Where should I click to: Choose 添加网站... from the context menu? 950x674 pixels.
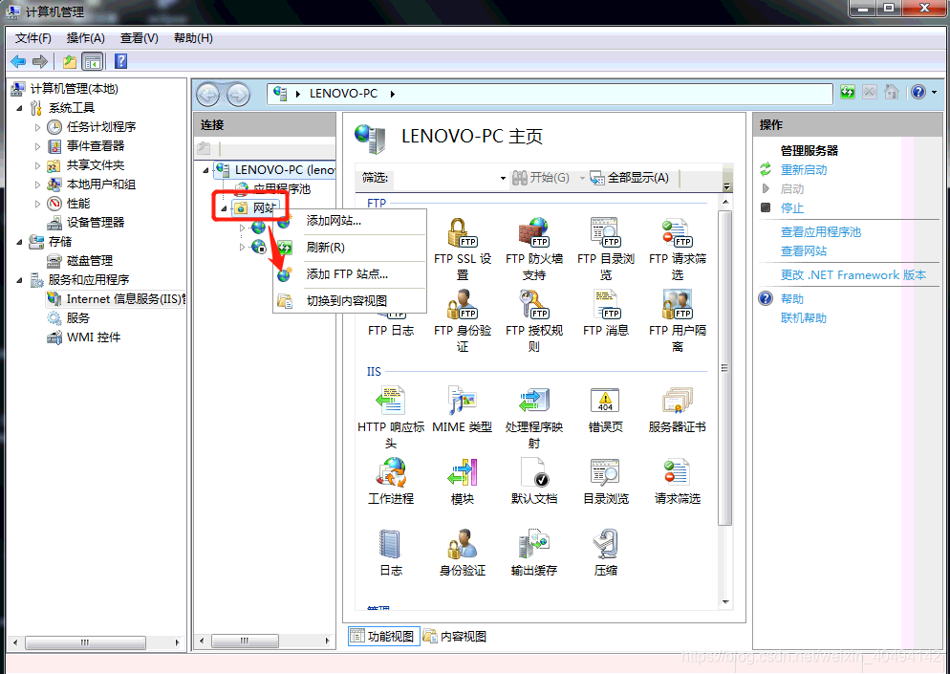(x=350, y=221)
